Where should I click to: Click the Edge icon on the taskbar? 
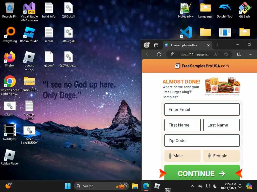146,186
